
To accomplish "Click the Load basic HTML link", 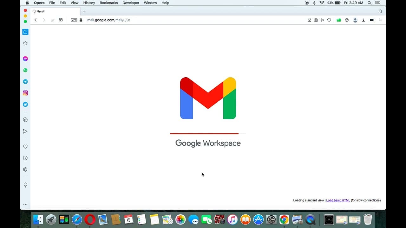I will pos(338,200).
